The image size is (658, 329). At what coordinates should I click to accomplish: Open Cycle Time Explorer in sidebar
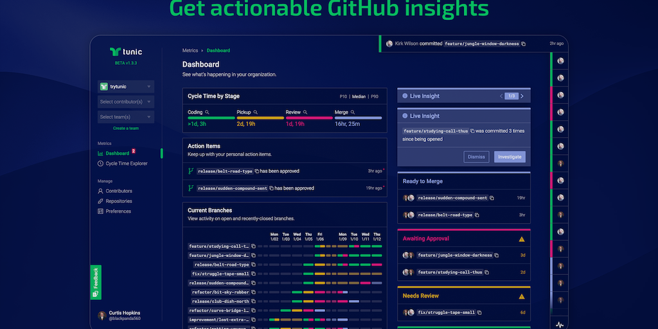[x=127, y=164]
